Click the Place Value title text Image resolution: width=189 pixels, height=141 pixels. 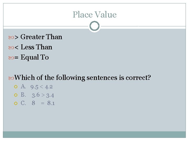click(94, 15)
